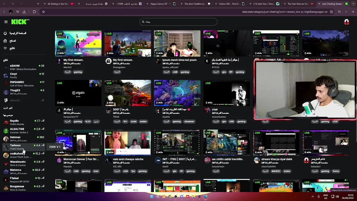The width and height of the screenshot is (357, 201).
Task: Open the spnks_official1 stream thumbnail
Action: tap(177, 43)
